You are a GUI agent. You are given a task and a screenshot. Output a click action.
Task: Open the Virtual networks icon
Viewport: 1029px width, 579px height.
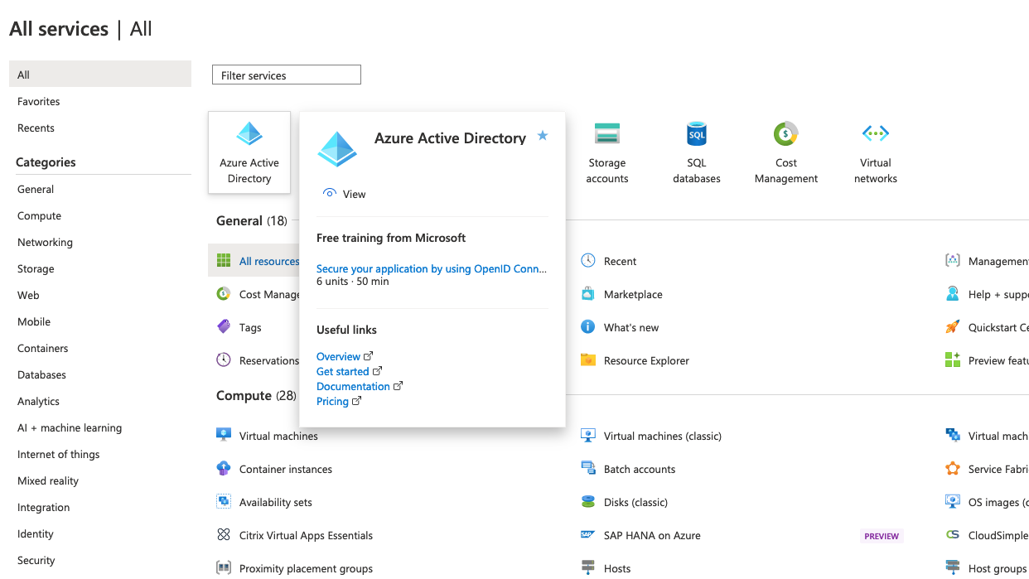pos(876,133)
